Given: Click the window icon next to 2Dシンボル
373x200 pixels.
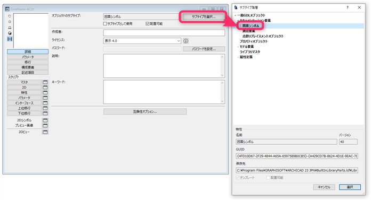Looking at the screenshot, I should [45, 120].
